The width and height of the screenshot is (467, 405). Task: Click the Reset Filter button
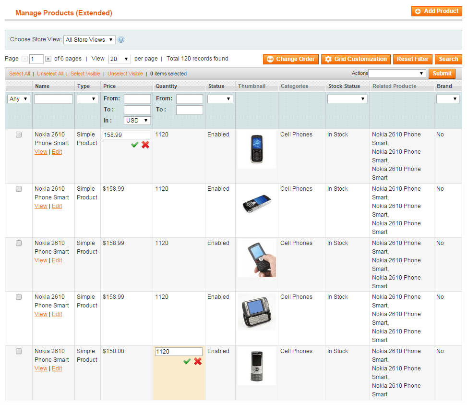tap(412, 59)
